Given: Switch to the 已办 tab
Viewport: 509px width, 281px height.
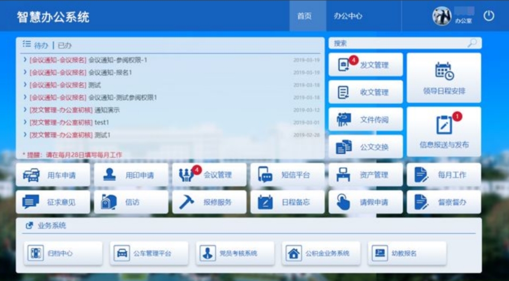Looking at the screenshot, I should coord(65,46).
